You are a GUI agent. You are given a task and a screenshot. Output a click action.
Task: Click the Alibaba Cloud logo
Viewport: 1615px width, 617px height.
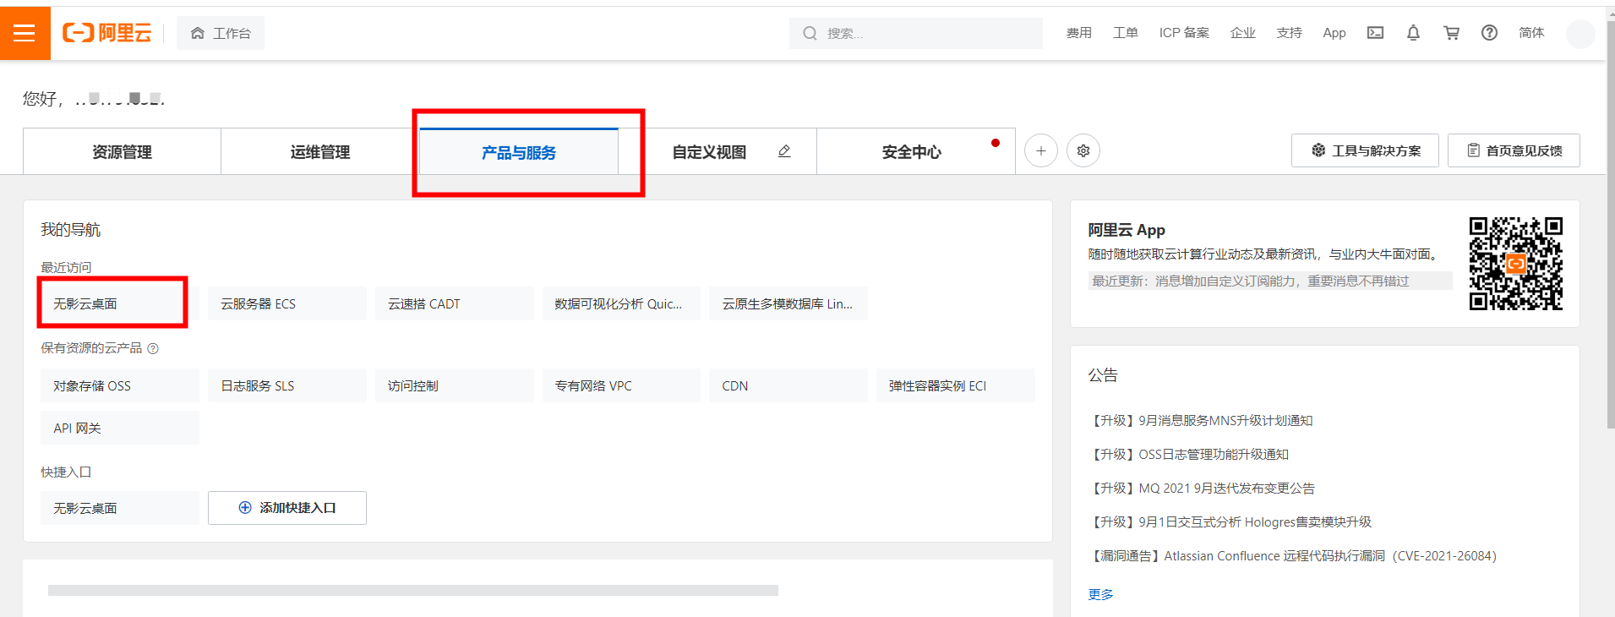(107, 33)
